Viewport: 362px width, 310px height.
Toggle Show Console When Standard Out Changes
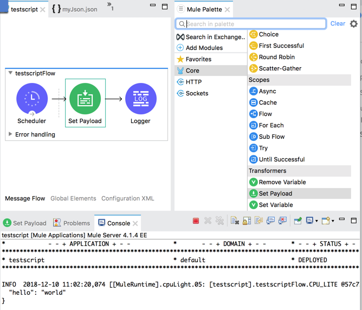point(269,221)
